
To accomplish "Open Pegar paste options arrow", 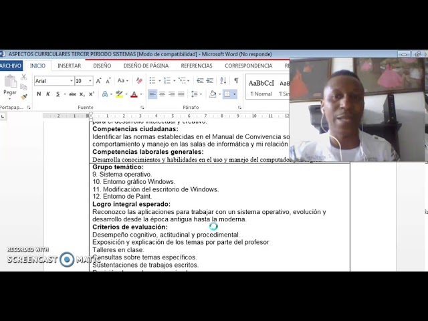I will click(10, 99).
